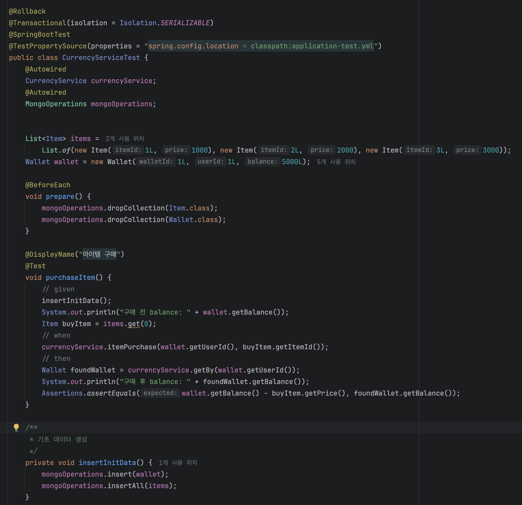Click the walletId: parameter hint
Screen dimensions: 522x505
point(156,161)
